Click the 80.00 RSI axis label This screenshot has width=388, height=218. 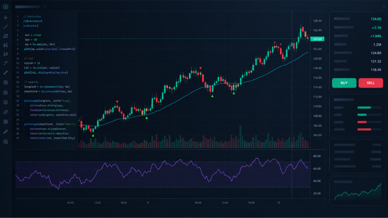pos(316,156)
